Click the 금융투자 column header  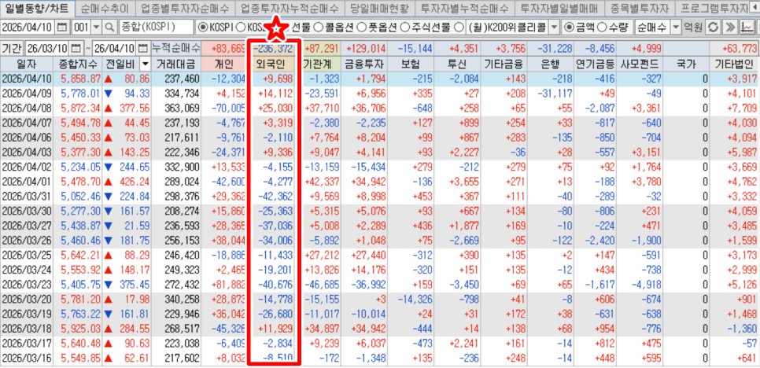(363, 64)
